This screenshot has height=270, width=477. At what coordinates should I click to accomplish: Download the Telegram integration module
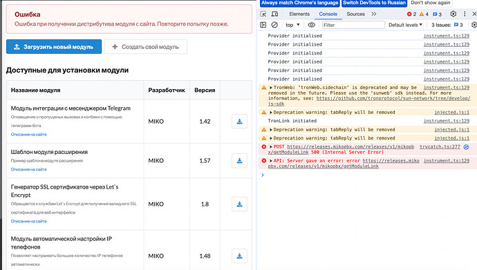(x=239, y=122)
